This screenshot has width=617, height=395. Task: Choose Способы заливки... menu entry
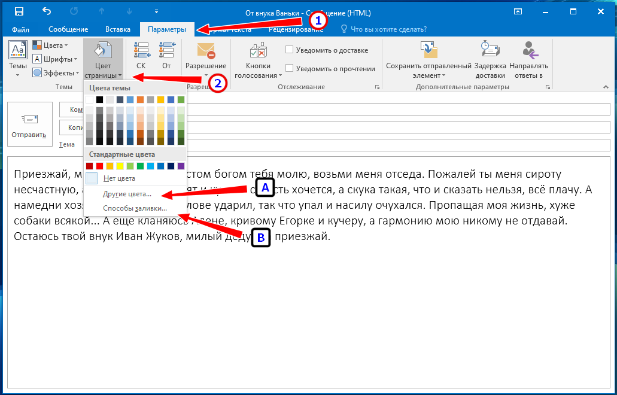click(x=135, y=208)
